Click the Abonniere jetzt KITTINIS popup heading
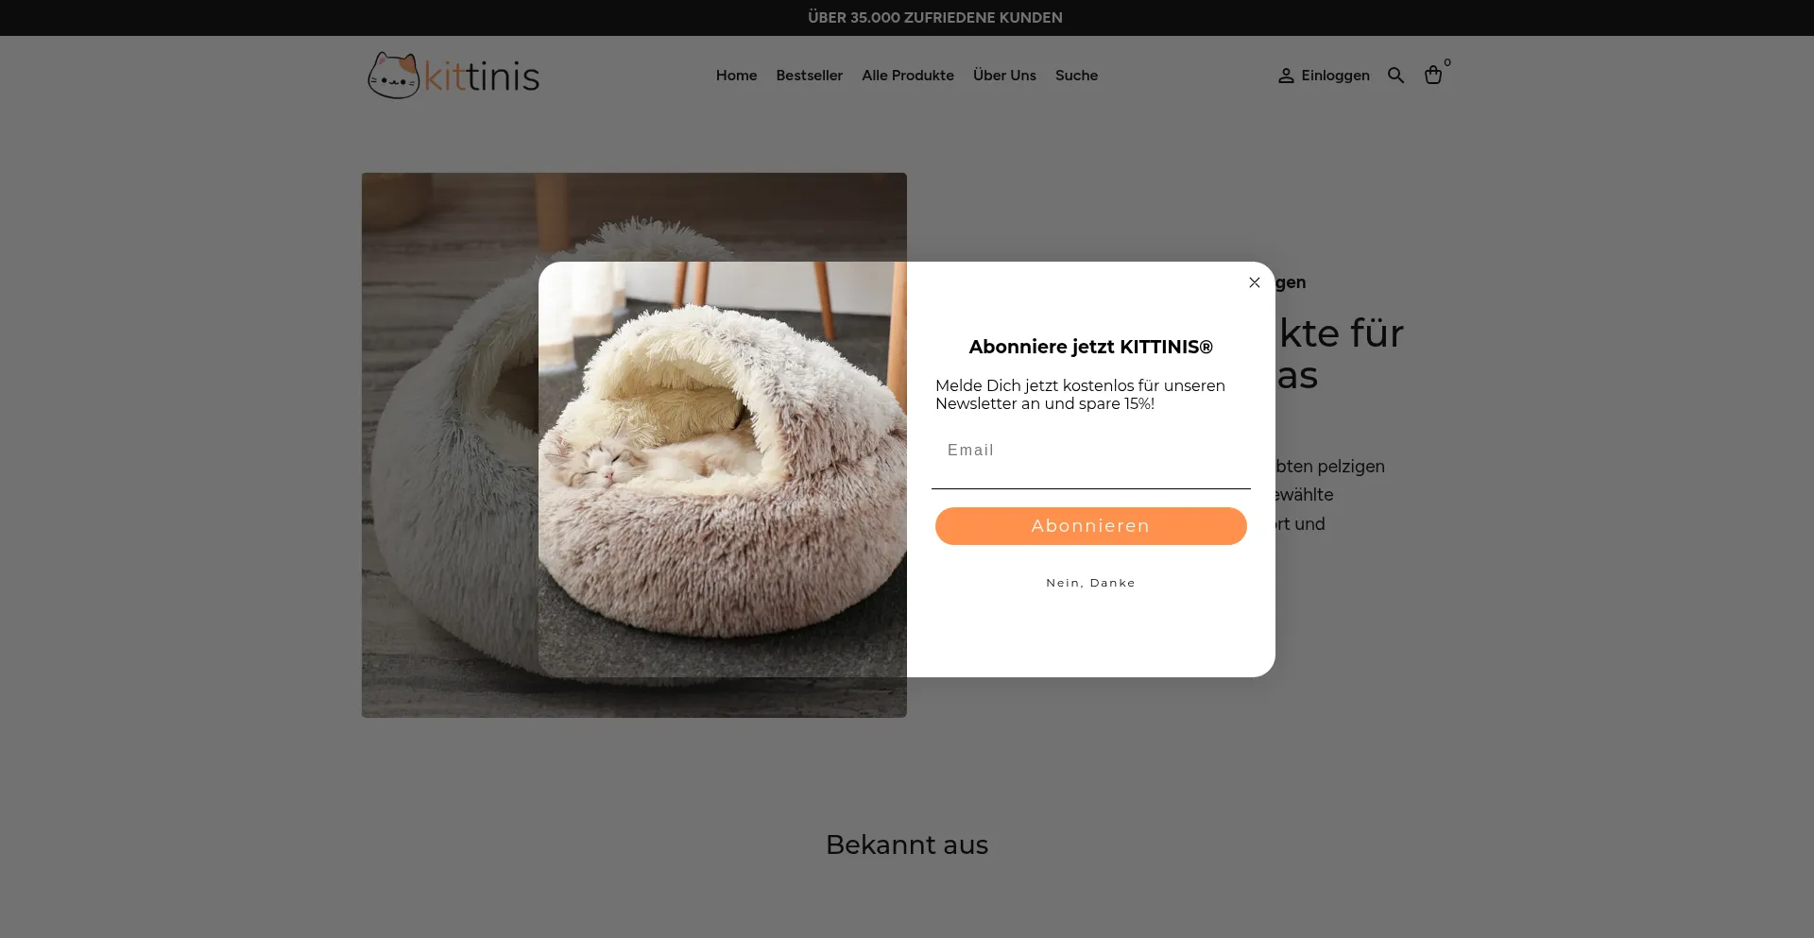 point(1090,347)
